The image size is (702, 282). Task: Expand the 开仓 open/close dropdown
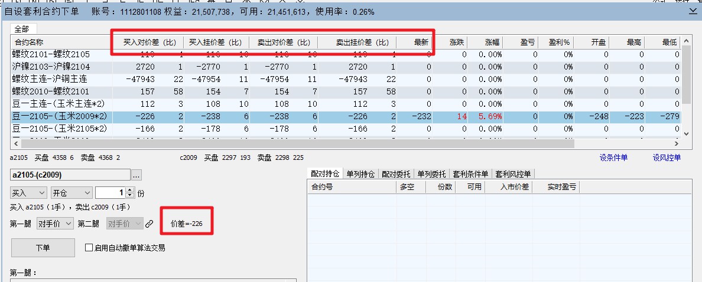click(x=71, y=193)
